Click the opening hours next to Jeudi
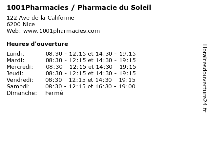 pyautogui.click(x=91, y=73)
